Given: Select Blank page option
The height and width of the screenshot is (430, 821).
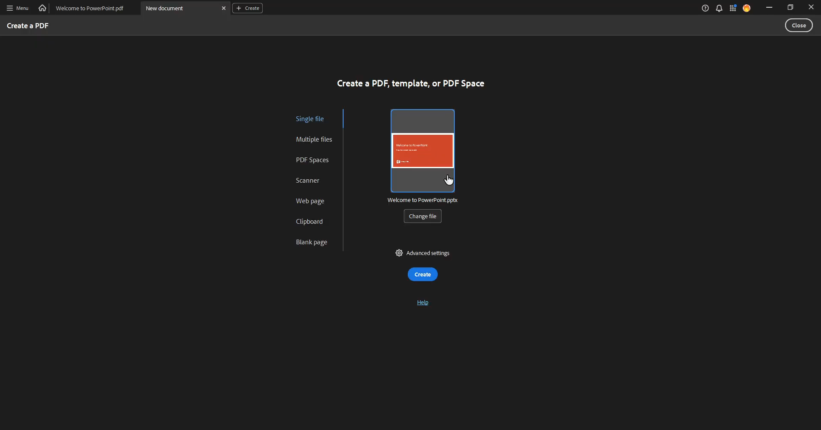Looking at the screenshot, I should (x=311, y=242).
